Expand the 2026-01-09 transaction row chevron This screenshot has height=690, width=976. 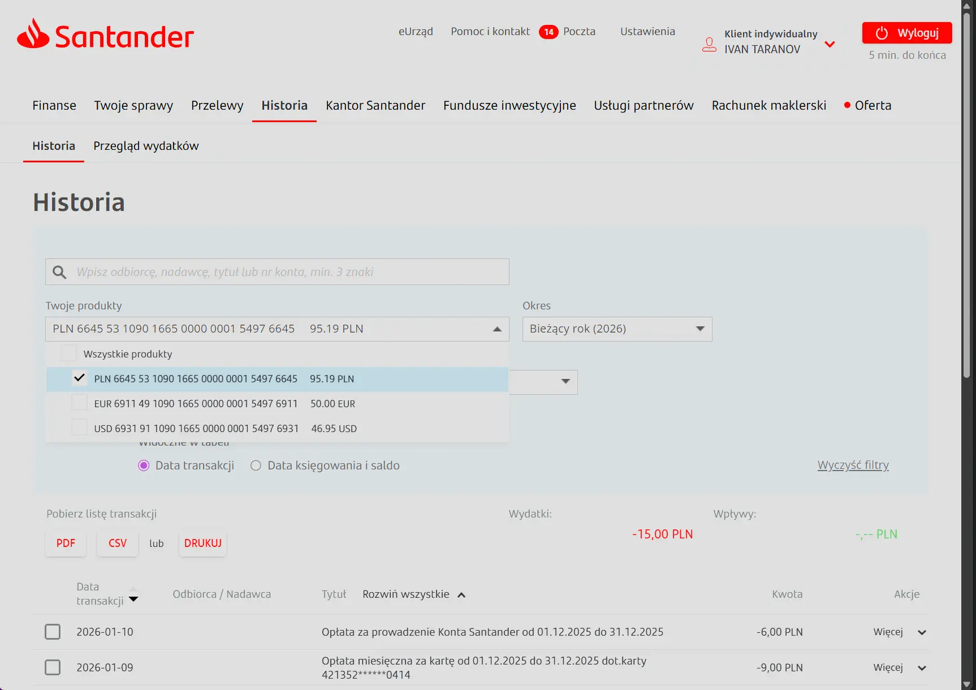click(922, 668)
